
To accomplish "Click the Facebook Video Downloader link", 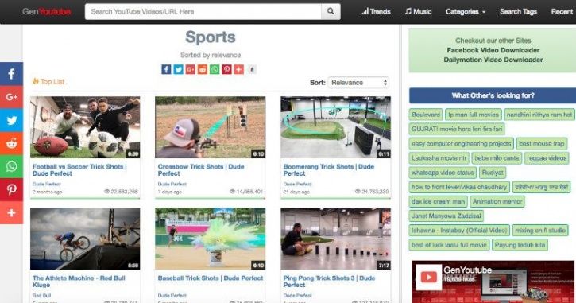I will pos(493,50).
